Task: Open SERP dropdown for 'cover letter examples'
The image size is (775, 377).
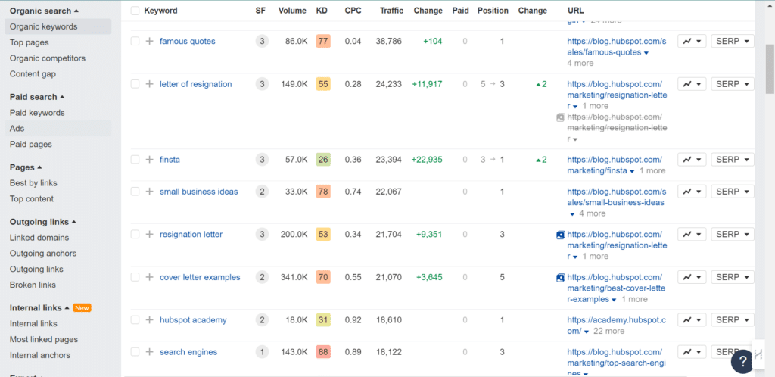Action: [x=733, y=278]
